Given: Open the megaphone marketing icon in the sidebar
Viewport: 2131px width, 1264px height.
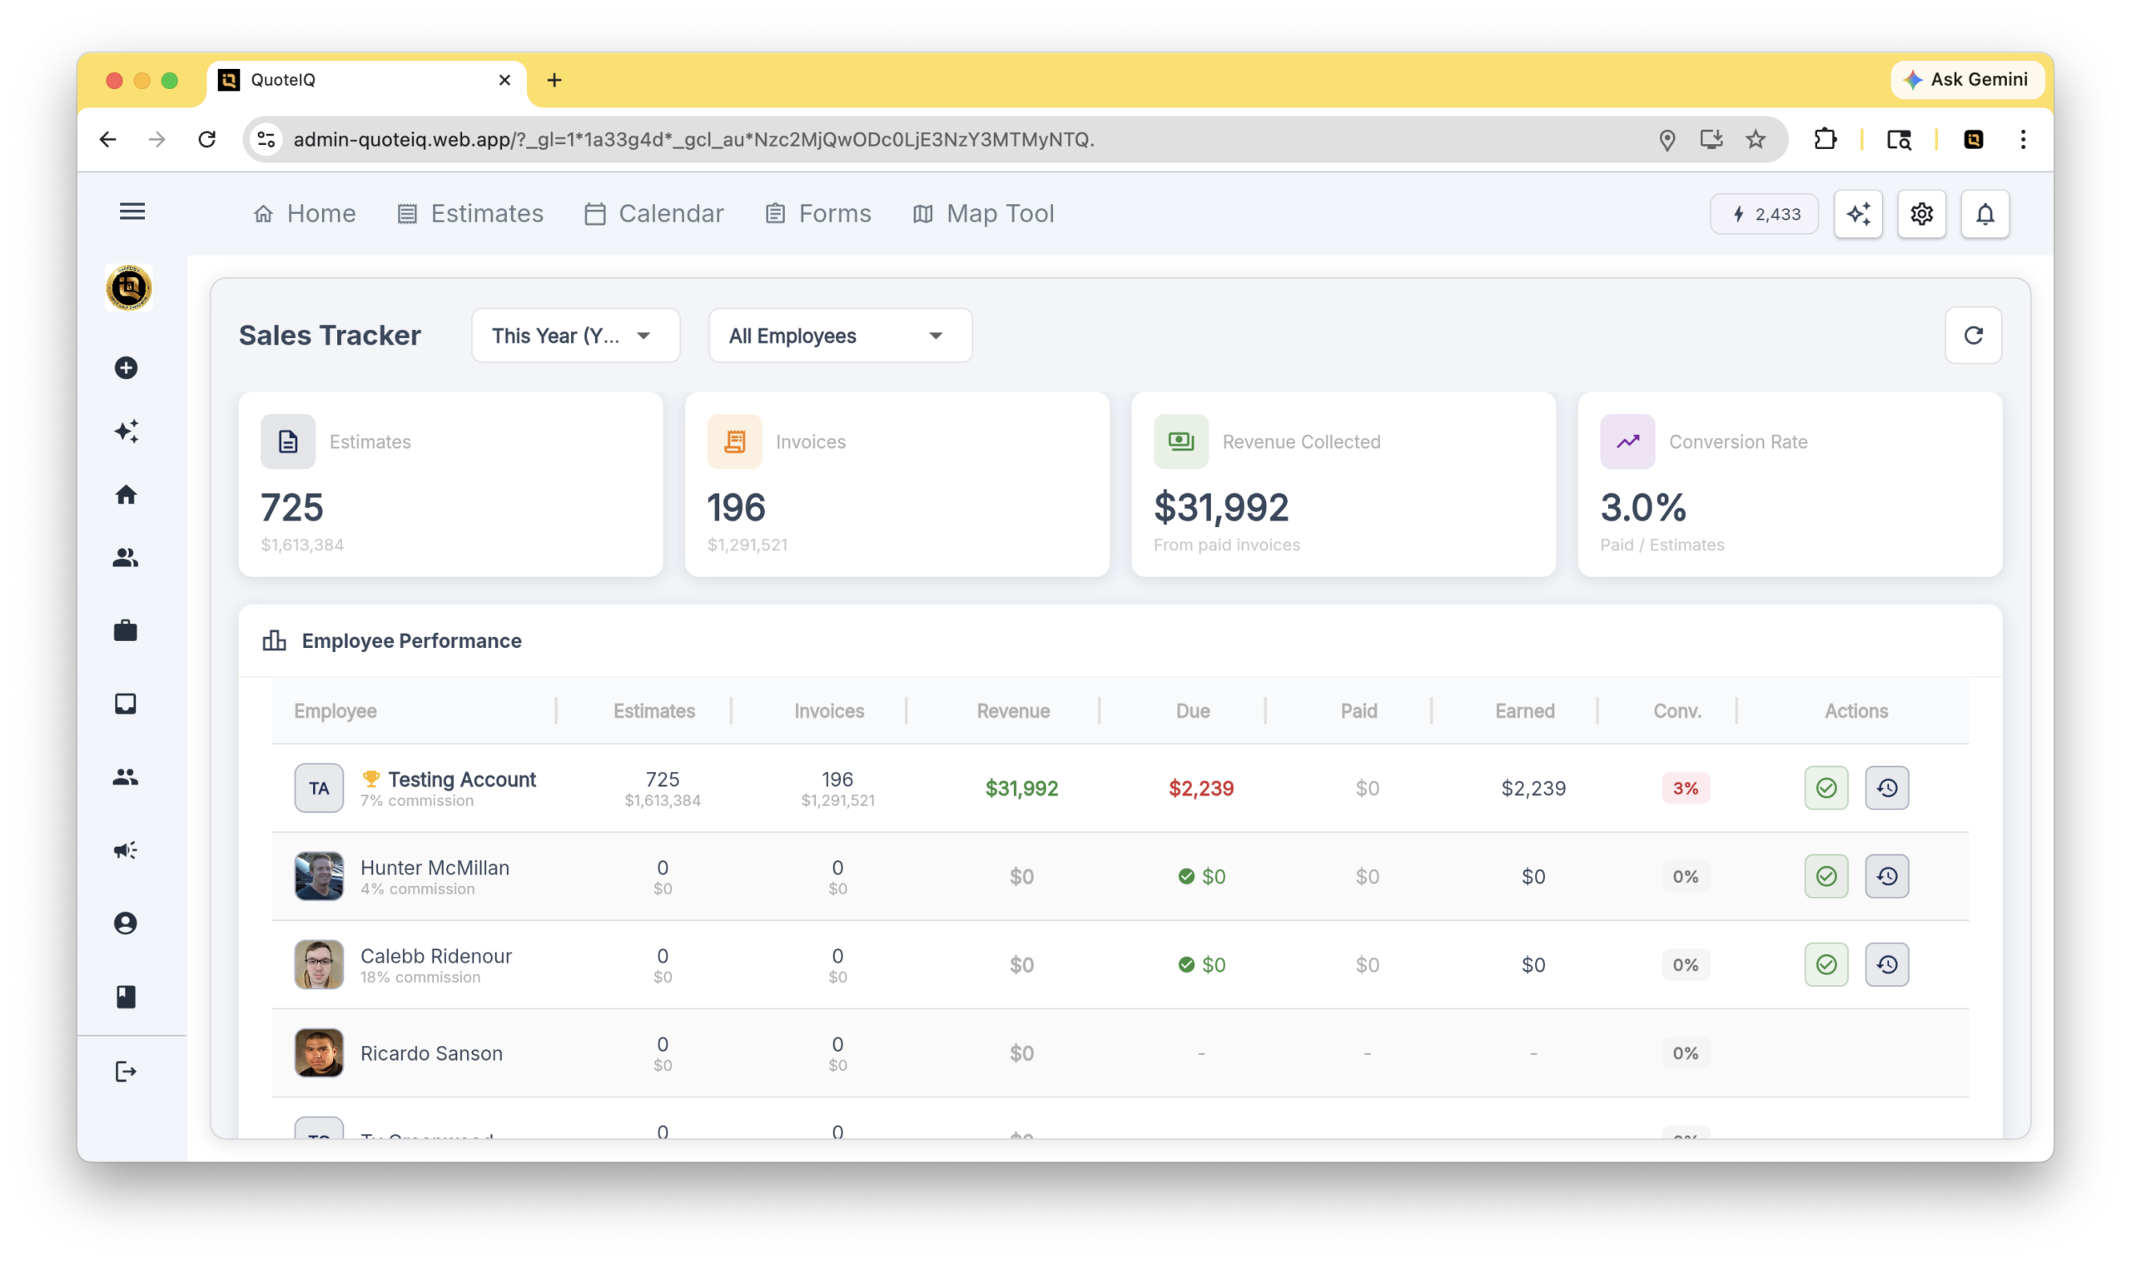Looking at the screenshot, I should tap(126, 850).
